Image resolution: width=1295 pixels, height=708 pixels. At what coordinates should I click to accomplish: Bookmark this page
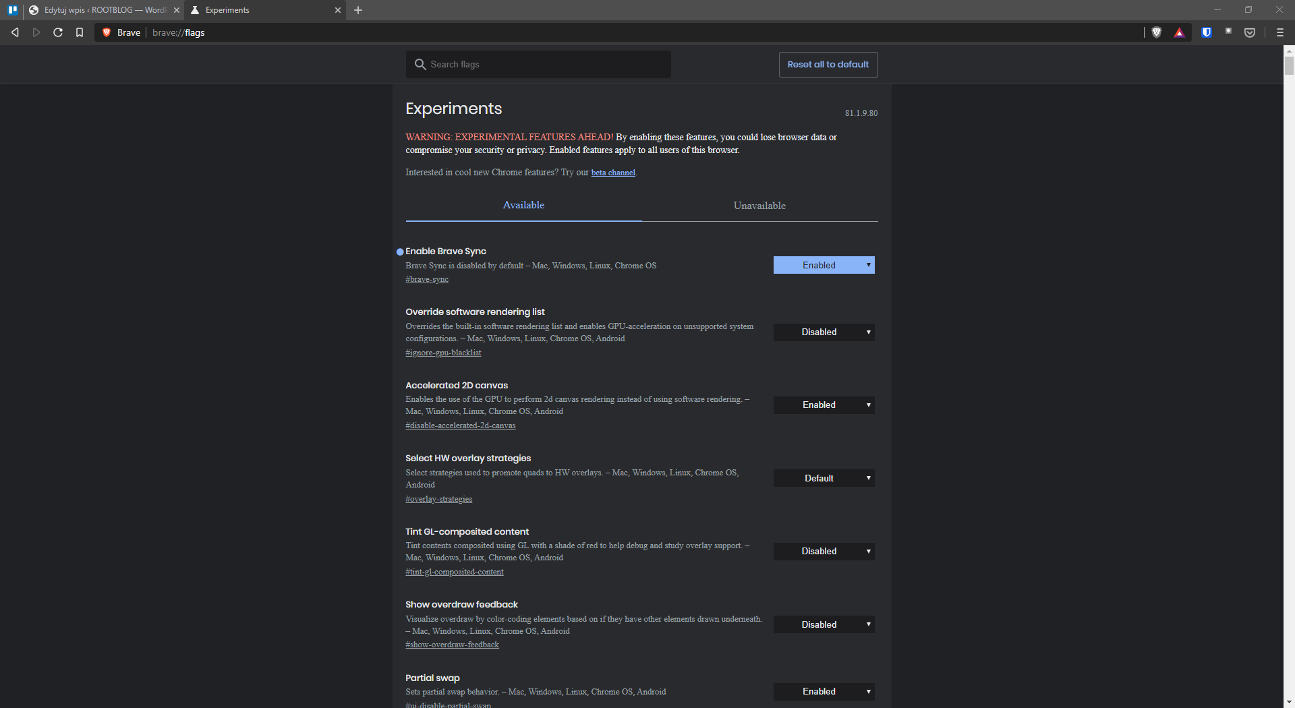pos(80,32)
